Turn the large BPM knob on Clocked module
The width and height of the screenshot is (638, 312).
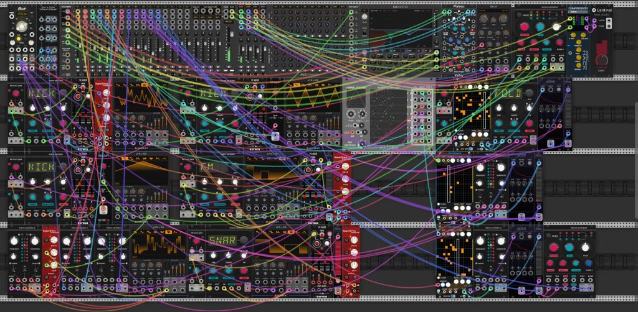(x=22, y=27)
